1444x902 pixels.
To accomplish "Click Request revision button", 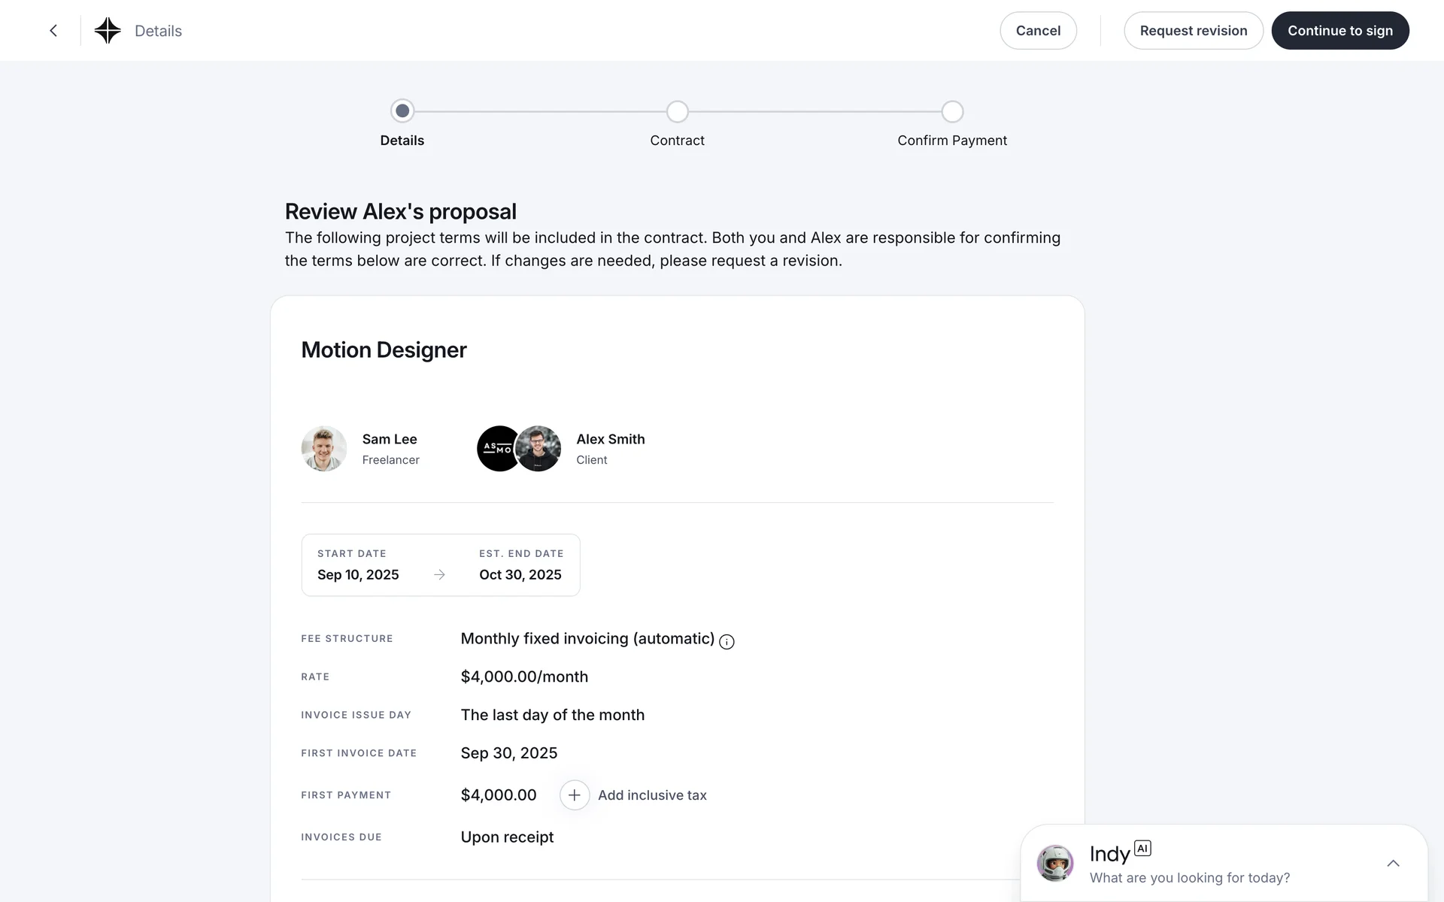I will (x=1193, y=31).
